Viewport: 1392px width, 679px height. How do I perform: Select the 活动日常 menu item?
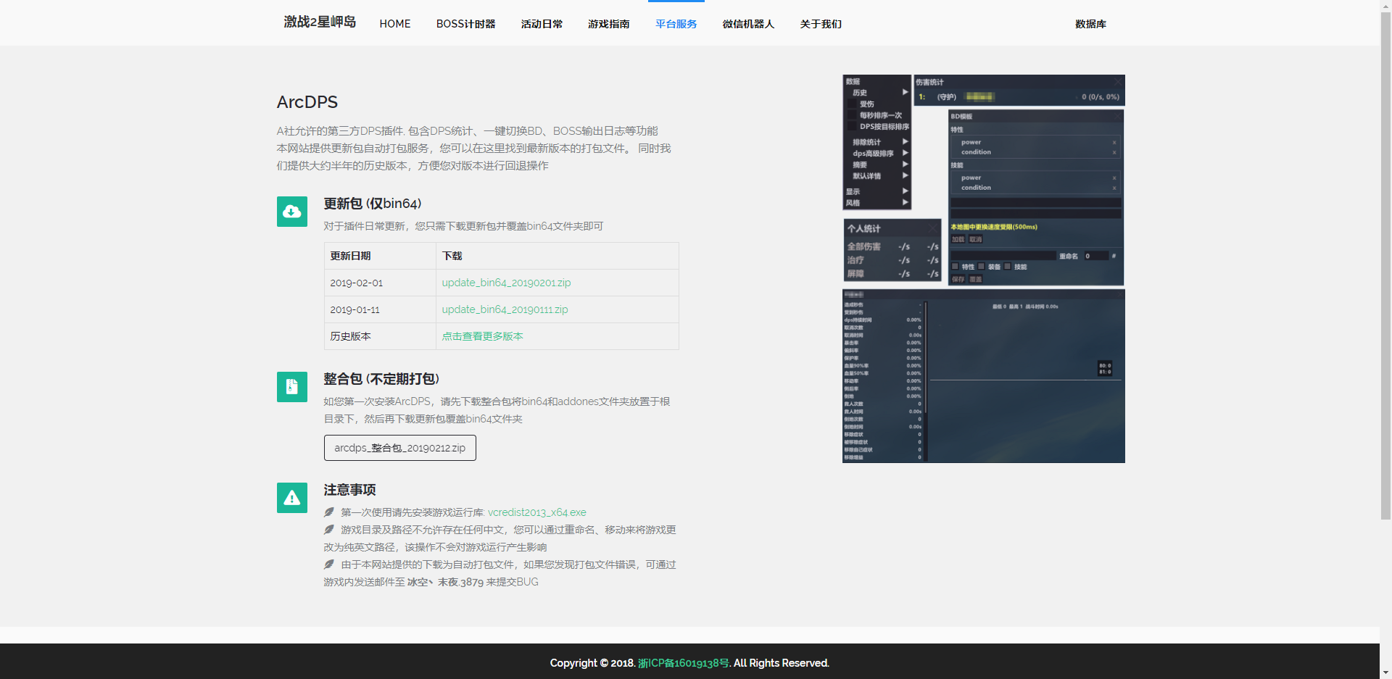pos(542,24)
